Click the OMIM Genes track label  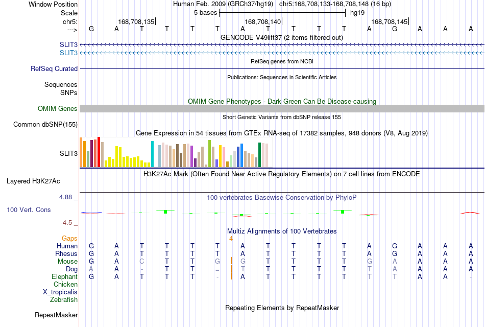pyautogui.click(x=58, y=109)
